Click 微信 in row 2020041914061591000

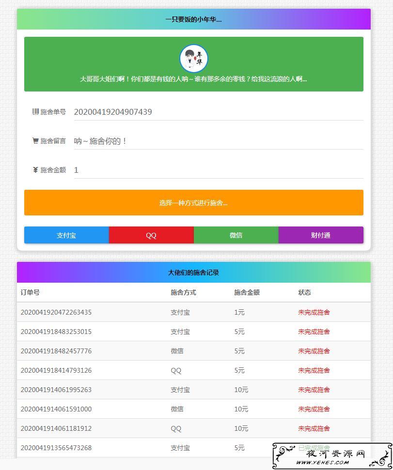[x=177, y=409]
